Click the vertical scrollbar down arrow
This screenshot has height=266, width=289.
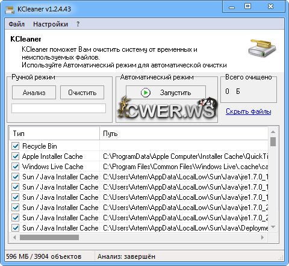tap(273, 227)
